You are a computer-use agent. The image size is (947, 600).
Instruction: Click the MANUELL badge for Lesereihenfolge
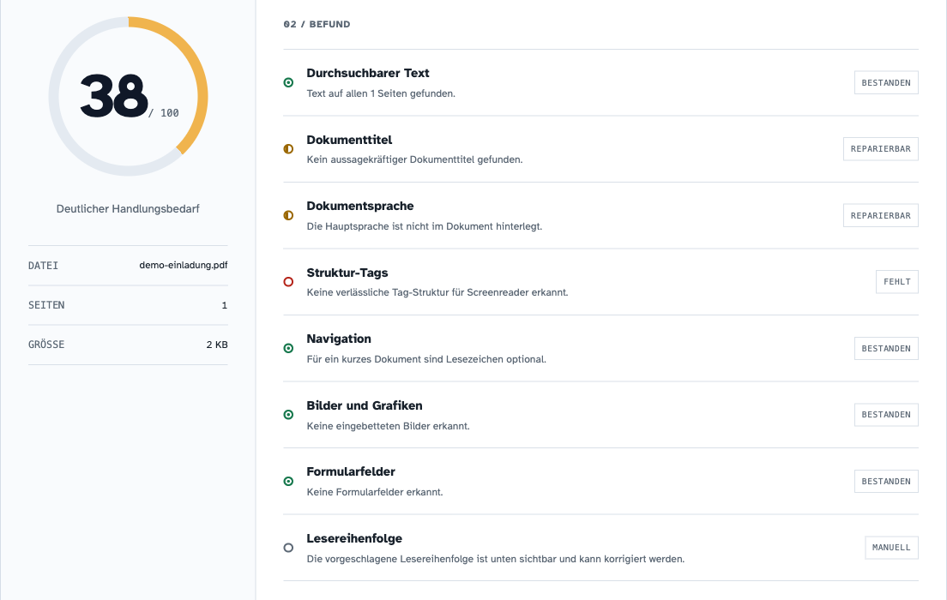tap(891, 548)
